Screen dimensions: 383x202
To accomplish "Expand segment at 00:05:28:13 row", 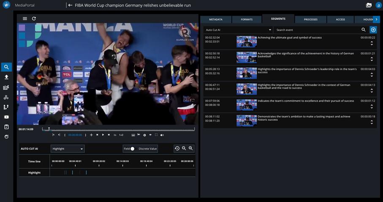I will click(372, 75).
